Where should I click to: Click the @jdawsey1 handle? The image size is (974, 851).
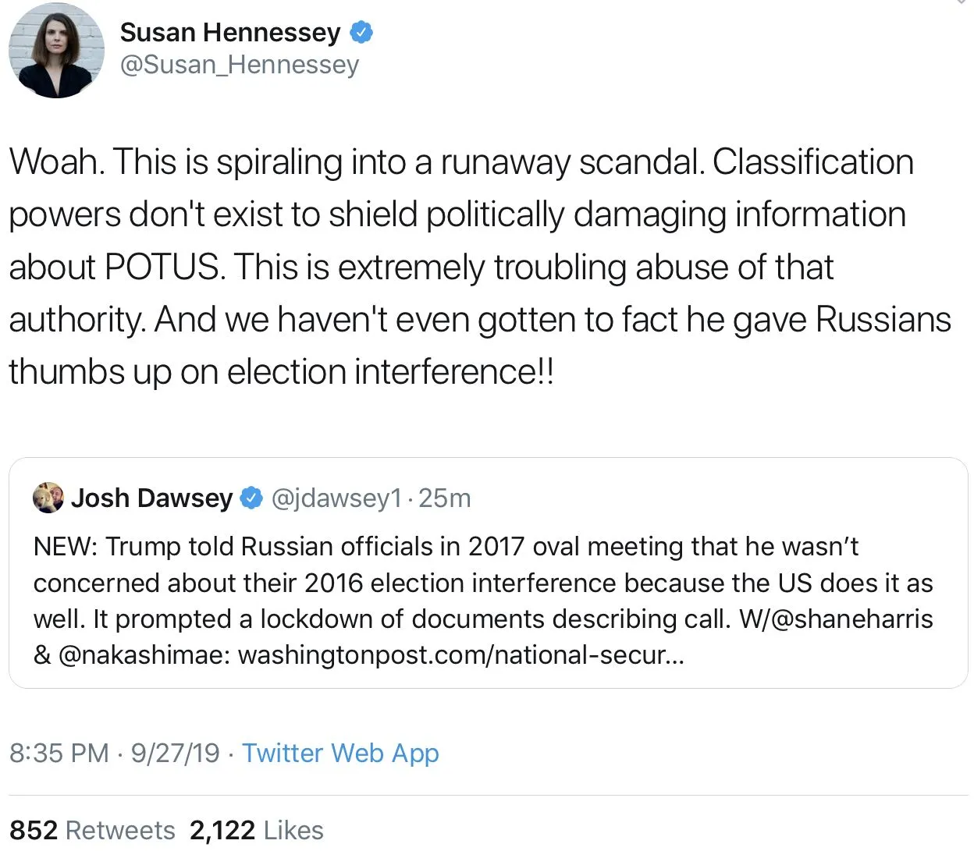[x=336, y=498]
